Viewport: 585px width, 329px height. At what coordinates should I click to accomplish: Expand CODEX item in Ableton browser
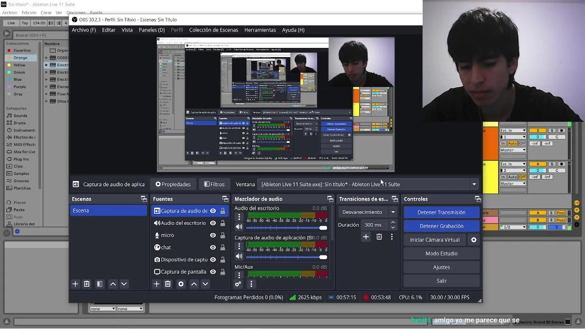(46, 58)
